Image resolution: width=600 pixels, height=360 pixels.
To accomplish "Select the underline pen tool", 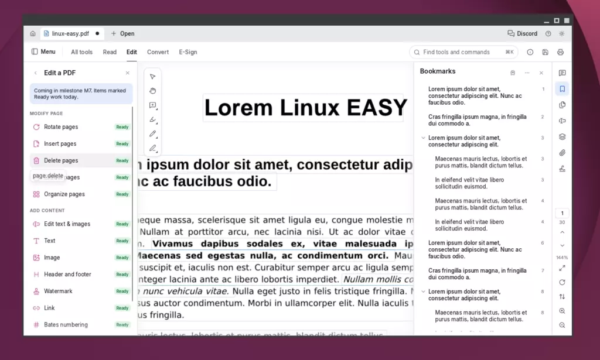I will coord(153,148).
